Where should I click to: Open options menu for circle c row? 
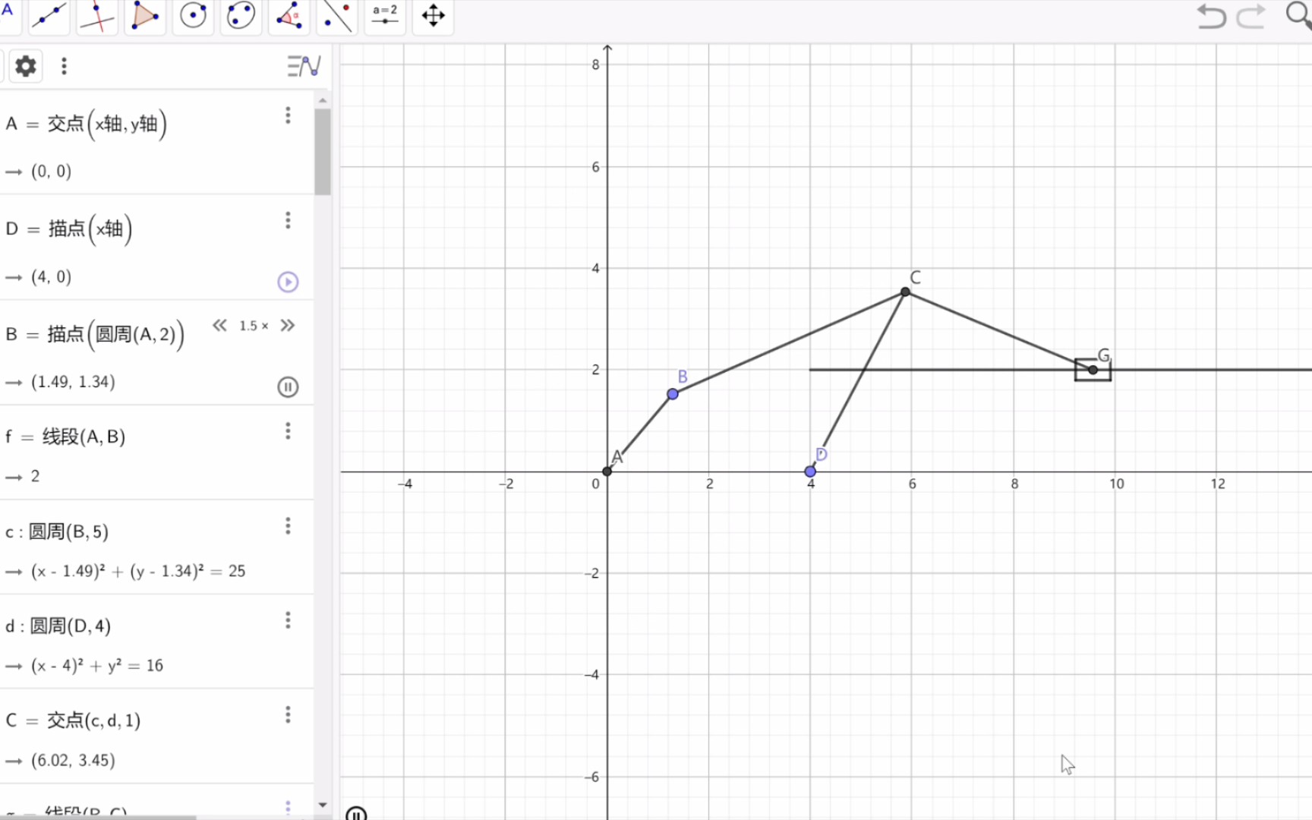click(288, 526)
